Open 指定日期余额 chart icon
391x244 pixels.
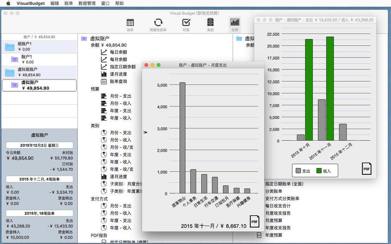pyautogui.click(x=104, y=67)
